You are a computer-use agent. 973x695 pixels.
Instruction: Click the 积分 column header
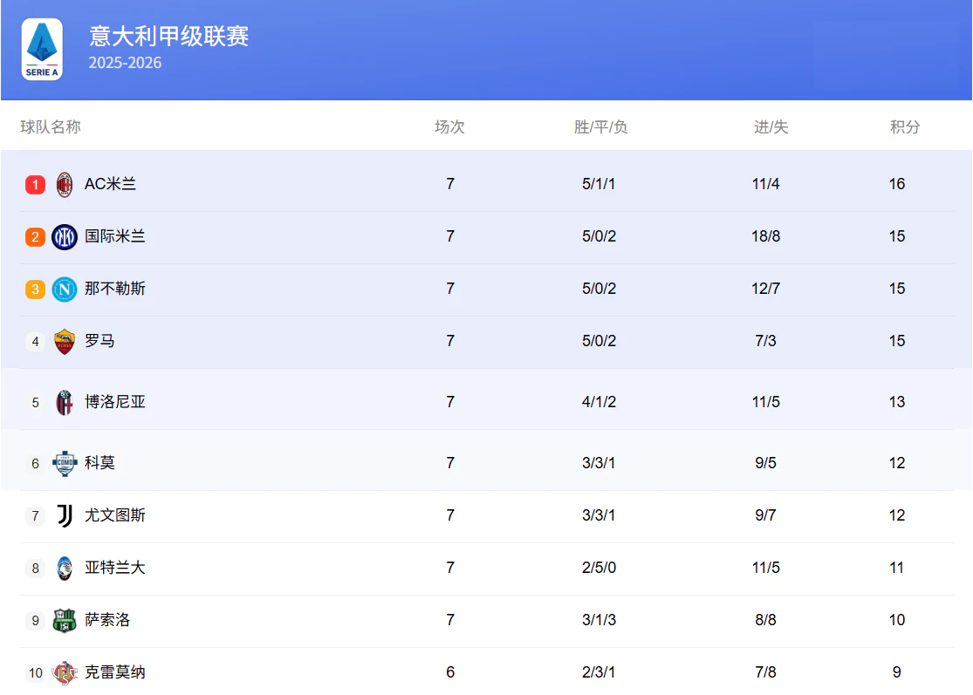905,127
